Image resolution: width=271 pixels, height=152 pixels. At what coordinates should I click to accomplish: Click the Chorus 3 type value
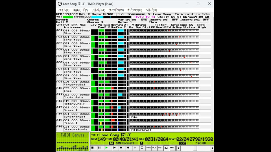[95, 22]
